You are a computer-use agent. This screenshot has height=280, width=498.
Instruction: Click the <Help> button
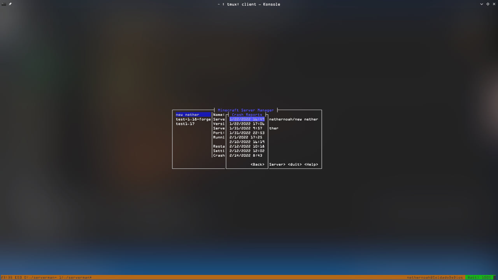311,164
